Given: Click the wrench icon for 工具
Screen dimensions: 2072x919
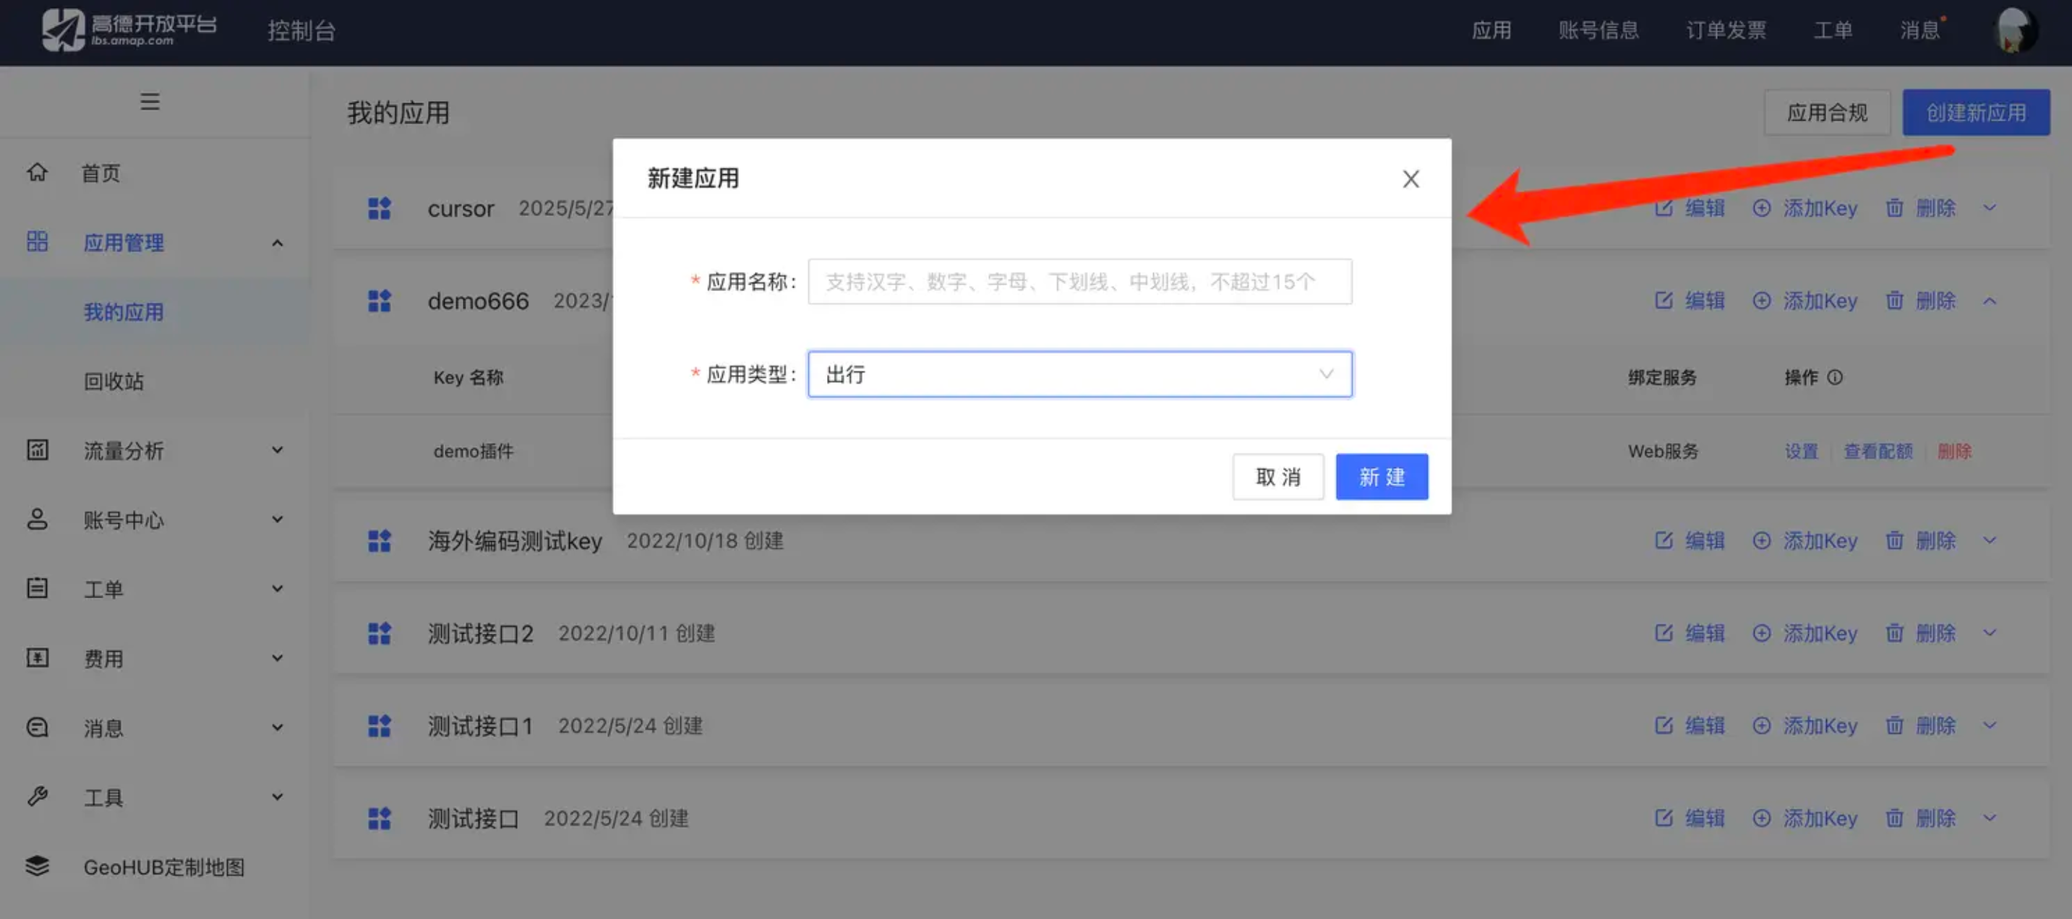Looking at the screenshot, I should pyautogui.click(x=37, y=797).
